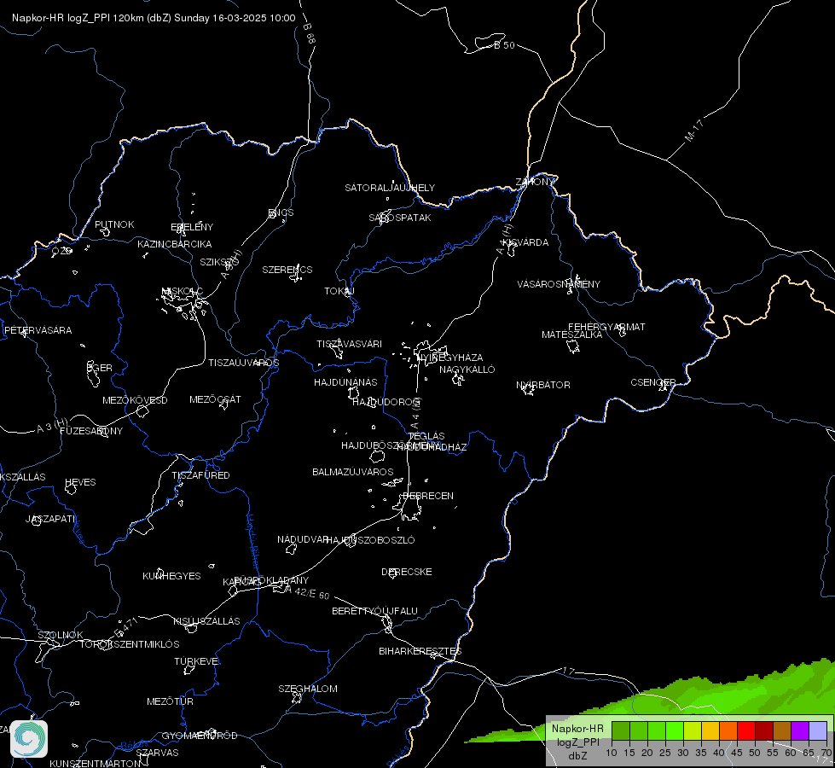Image resolution: width=835 pixels, height=768 pixels.
Task: Click the header timestamp Sunday 16-03-2025 10:00
Action: click(x=235, y=18)
